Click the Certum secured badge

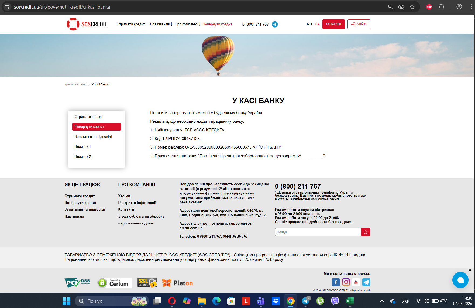115,283
